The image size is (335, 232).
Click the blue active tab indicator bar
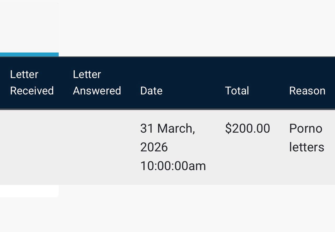point(29,54)
